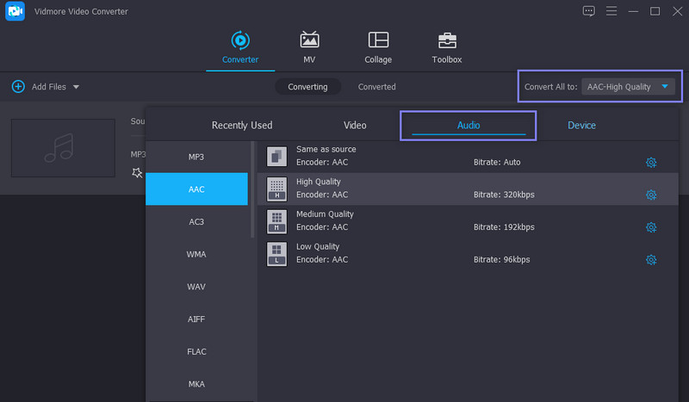Image resolution: width=689 pixels, height=402 pixels.
Task: Open gear settings for Medium Quality
Action: point(651,227)
